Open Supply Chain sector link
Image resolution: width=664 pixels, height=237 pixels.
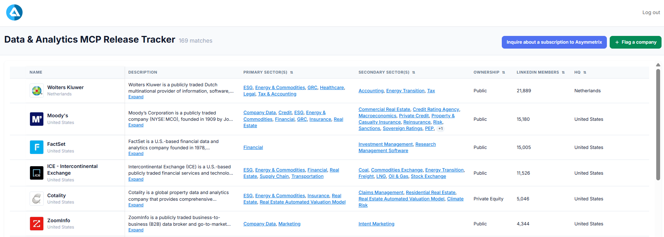[x=274, y=176]
